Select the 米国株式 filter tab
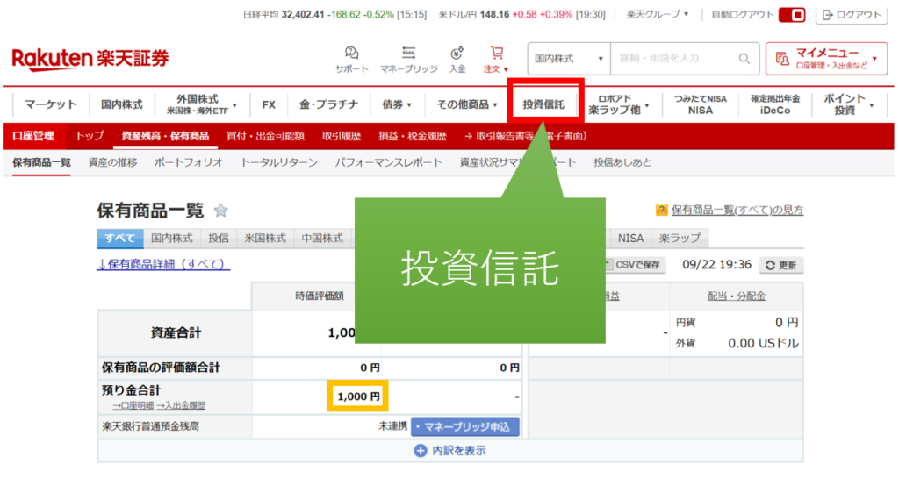Viewport: 899px width, 493px height. (265, 239)
